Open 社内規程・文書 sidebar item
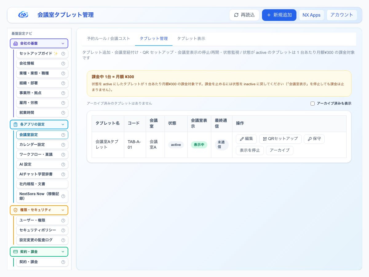 pyautogui.click(x=42, y=184)
